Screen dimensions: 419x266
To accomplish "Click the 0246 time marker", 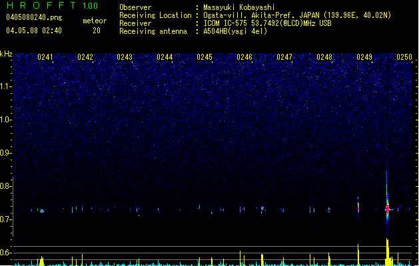I will point(244,57).
